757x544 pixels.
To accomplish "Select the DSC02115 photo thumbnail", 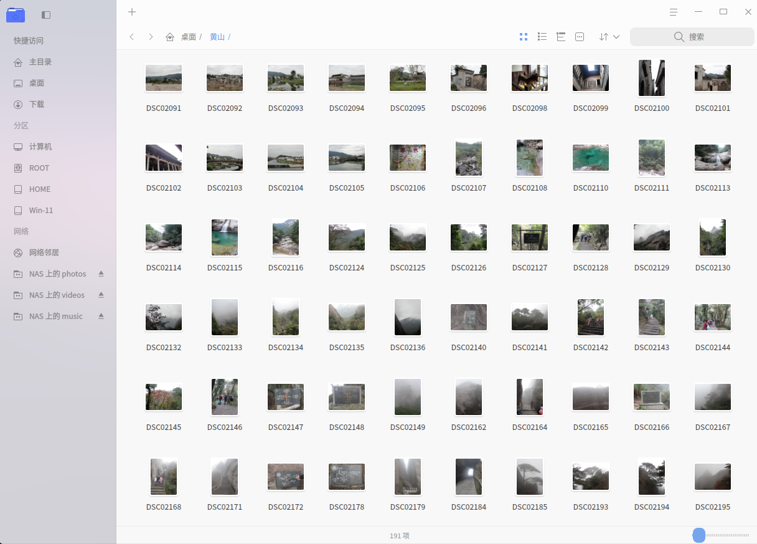I will [x=225, y=237].
